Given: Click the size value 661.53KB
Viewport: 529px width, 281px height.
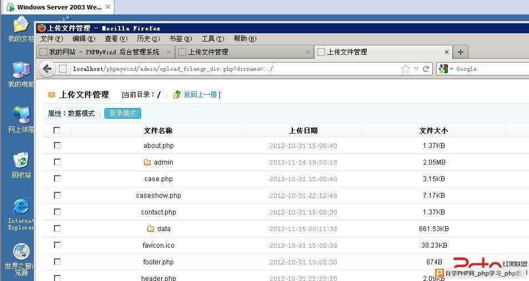Looking at the screenshot, I should pos(434,229).
